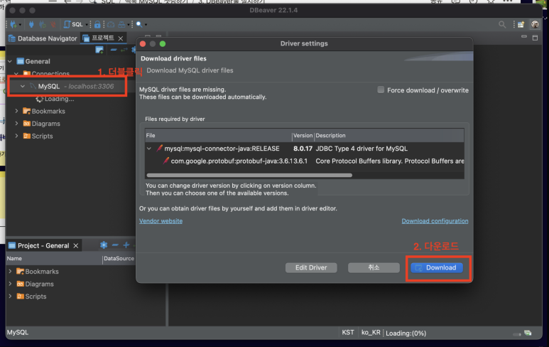Enable Force download / overwrite checkbox
This screenshot has height=347, width=549.
click(x=381, y=90)
